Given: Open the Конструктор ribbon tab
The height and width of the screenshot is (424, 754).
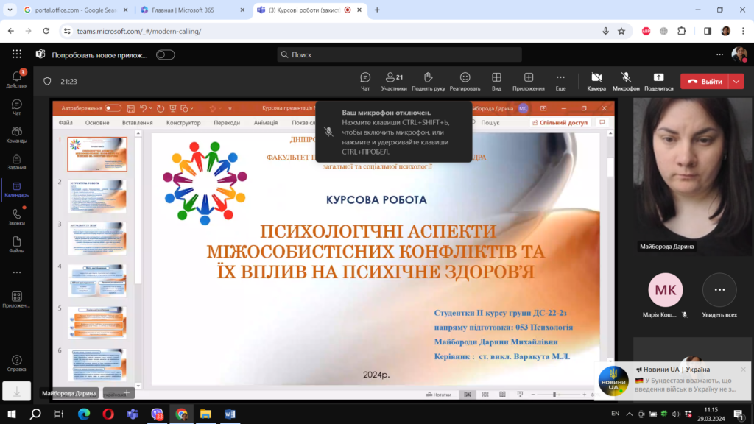Looking at the screenshot, I should point(183,123).
